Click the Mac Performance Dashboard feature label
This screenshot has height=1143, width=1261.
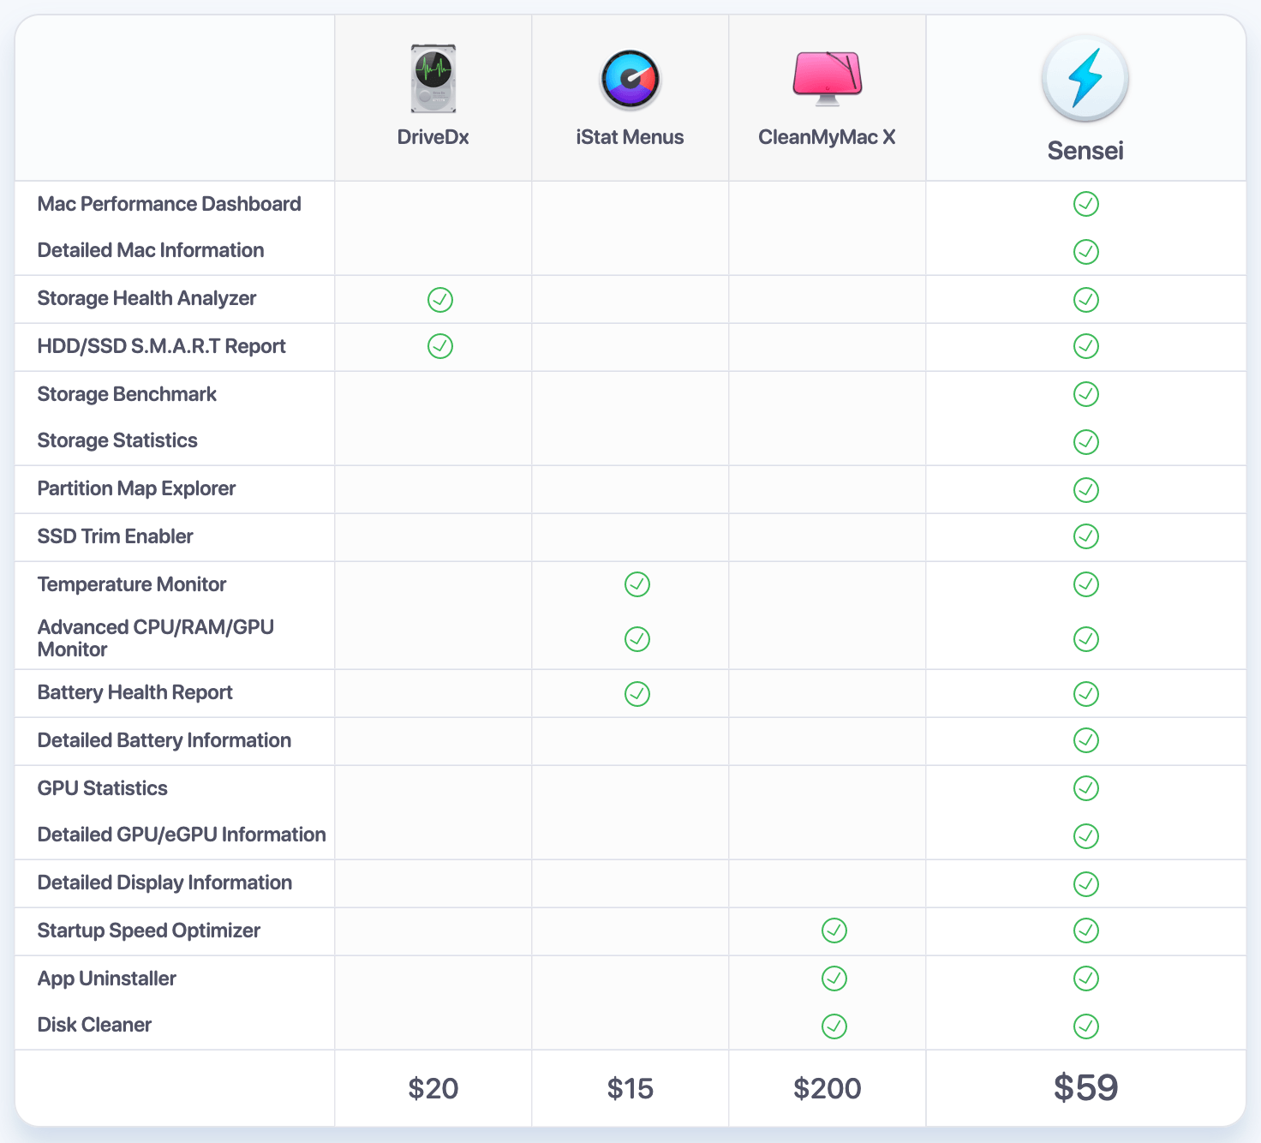point(170,204)
